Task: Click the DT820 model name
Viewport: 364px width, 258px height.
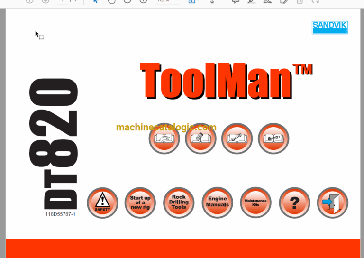Action: pos(54,144)
